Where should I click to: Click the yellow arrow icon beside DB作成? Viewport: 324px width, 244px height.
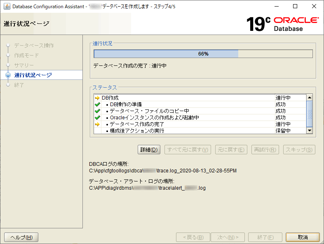pos(97,98)
